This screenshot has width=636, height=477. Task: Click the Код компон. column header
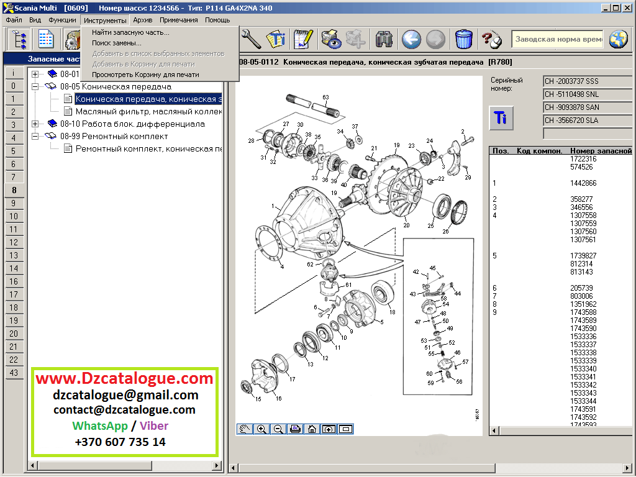coord(540,151)
